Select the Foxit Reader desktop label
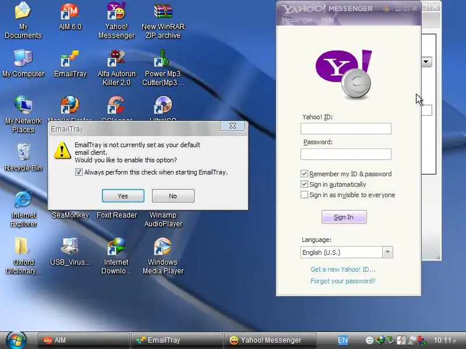Image resolution: width=466 pixels, height=349 pixels. (x=116, y=215)
